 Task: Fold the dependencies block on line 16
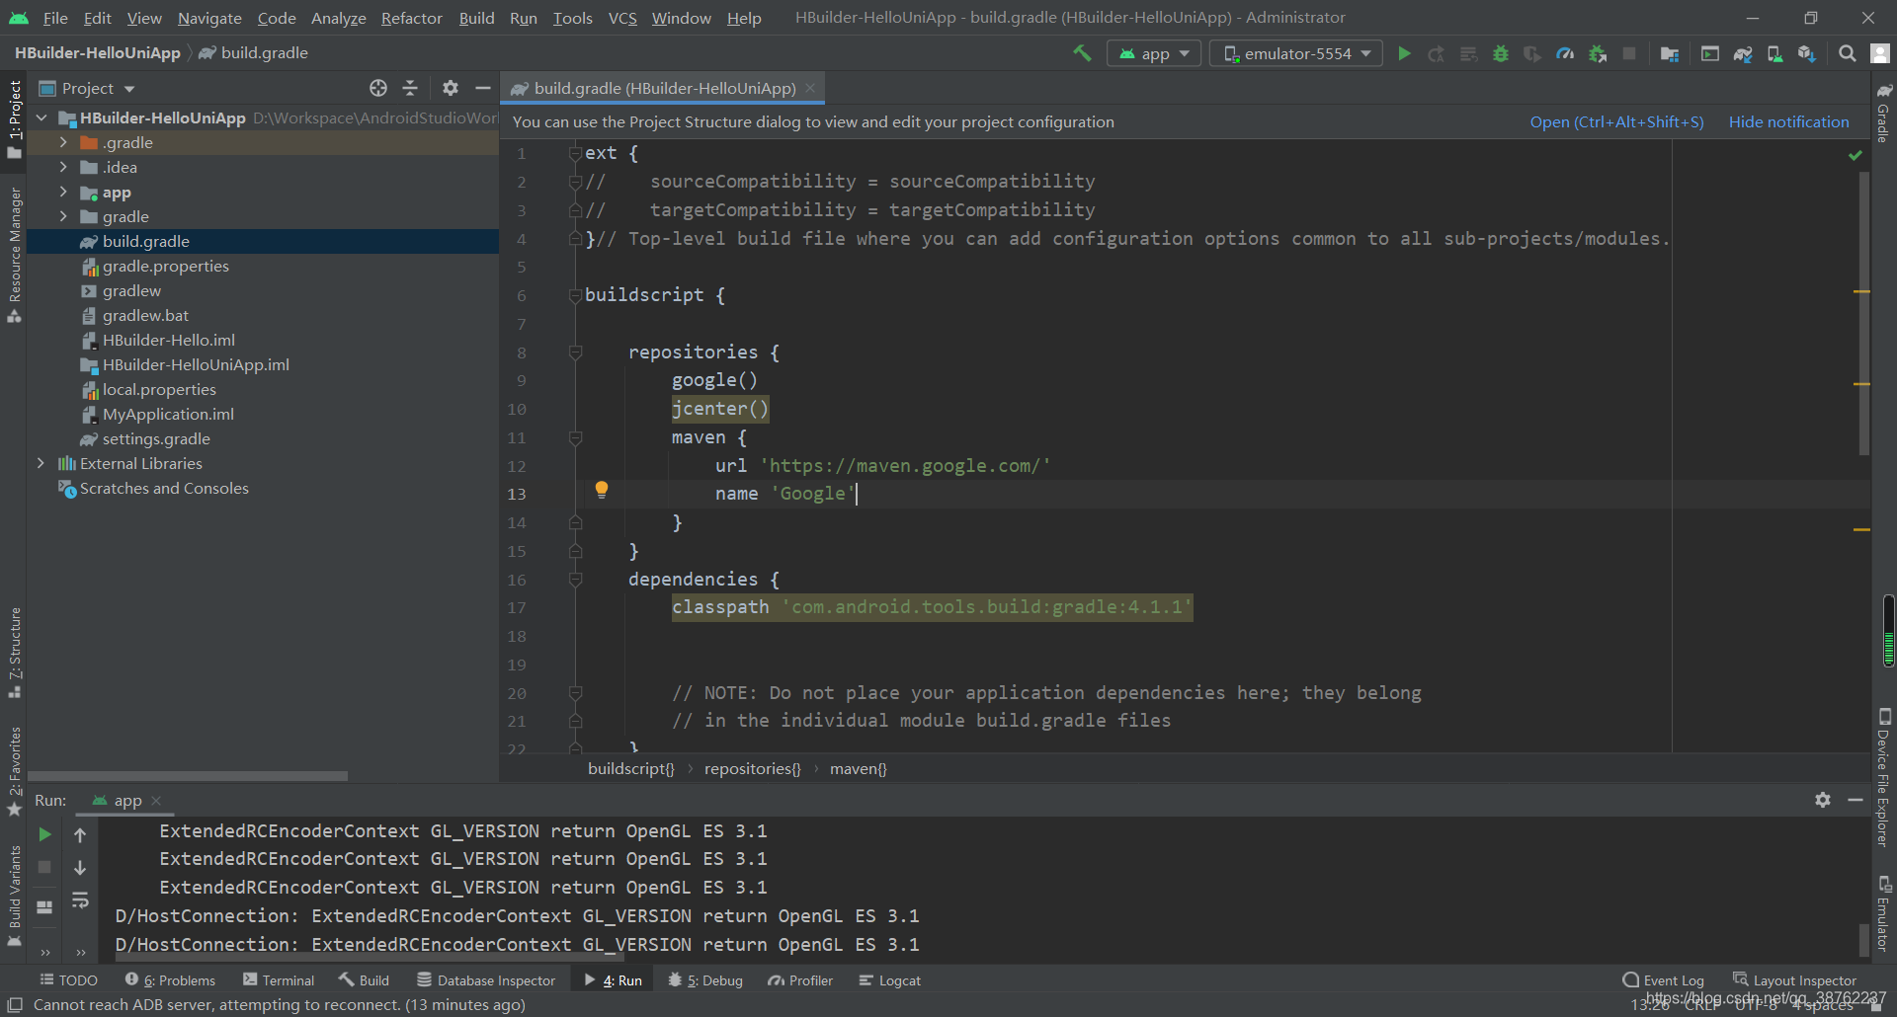(x=575, y=580)
